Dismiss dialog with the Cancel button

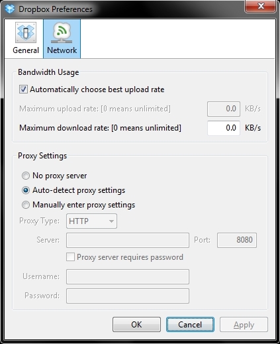click(x=190, y=325)
